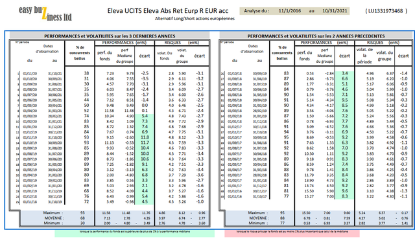Click 'volat. de la période' column header

click(x=364, y=56)
